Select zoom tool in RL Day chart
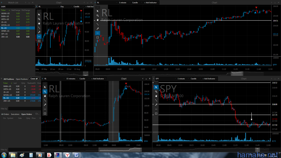This screenshot has width=281, height=158. pos(39,19)
